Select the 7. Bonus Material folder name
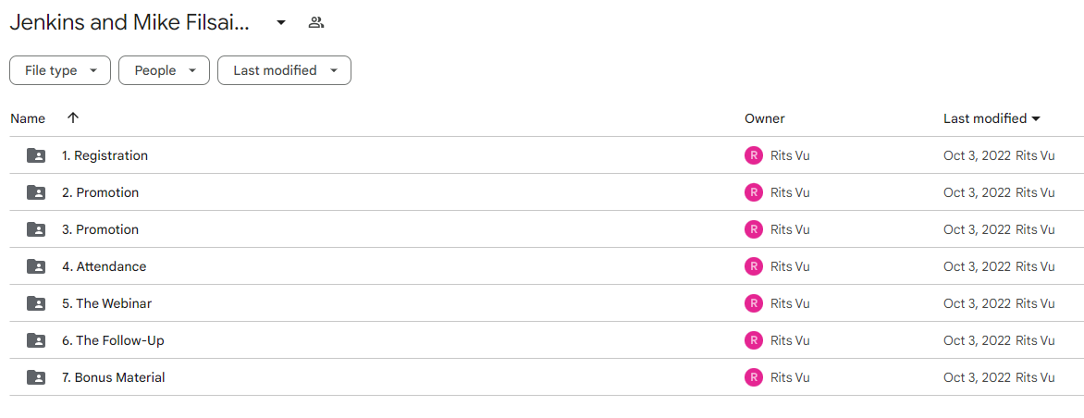 (114, 377)
